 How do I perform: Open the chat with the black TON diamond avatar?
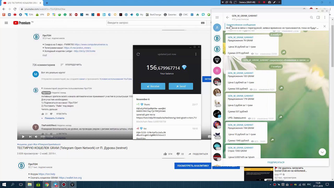pyautogui.click(x=217, y=60)
